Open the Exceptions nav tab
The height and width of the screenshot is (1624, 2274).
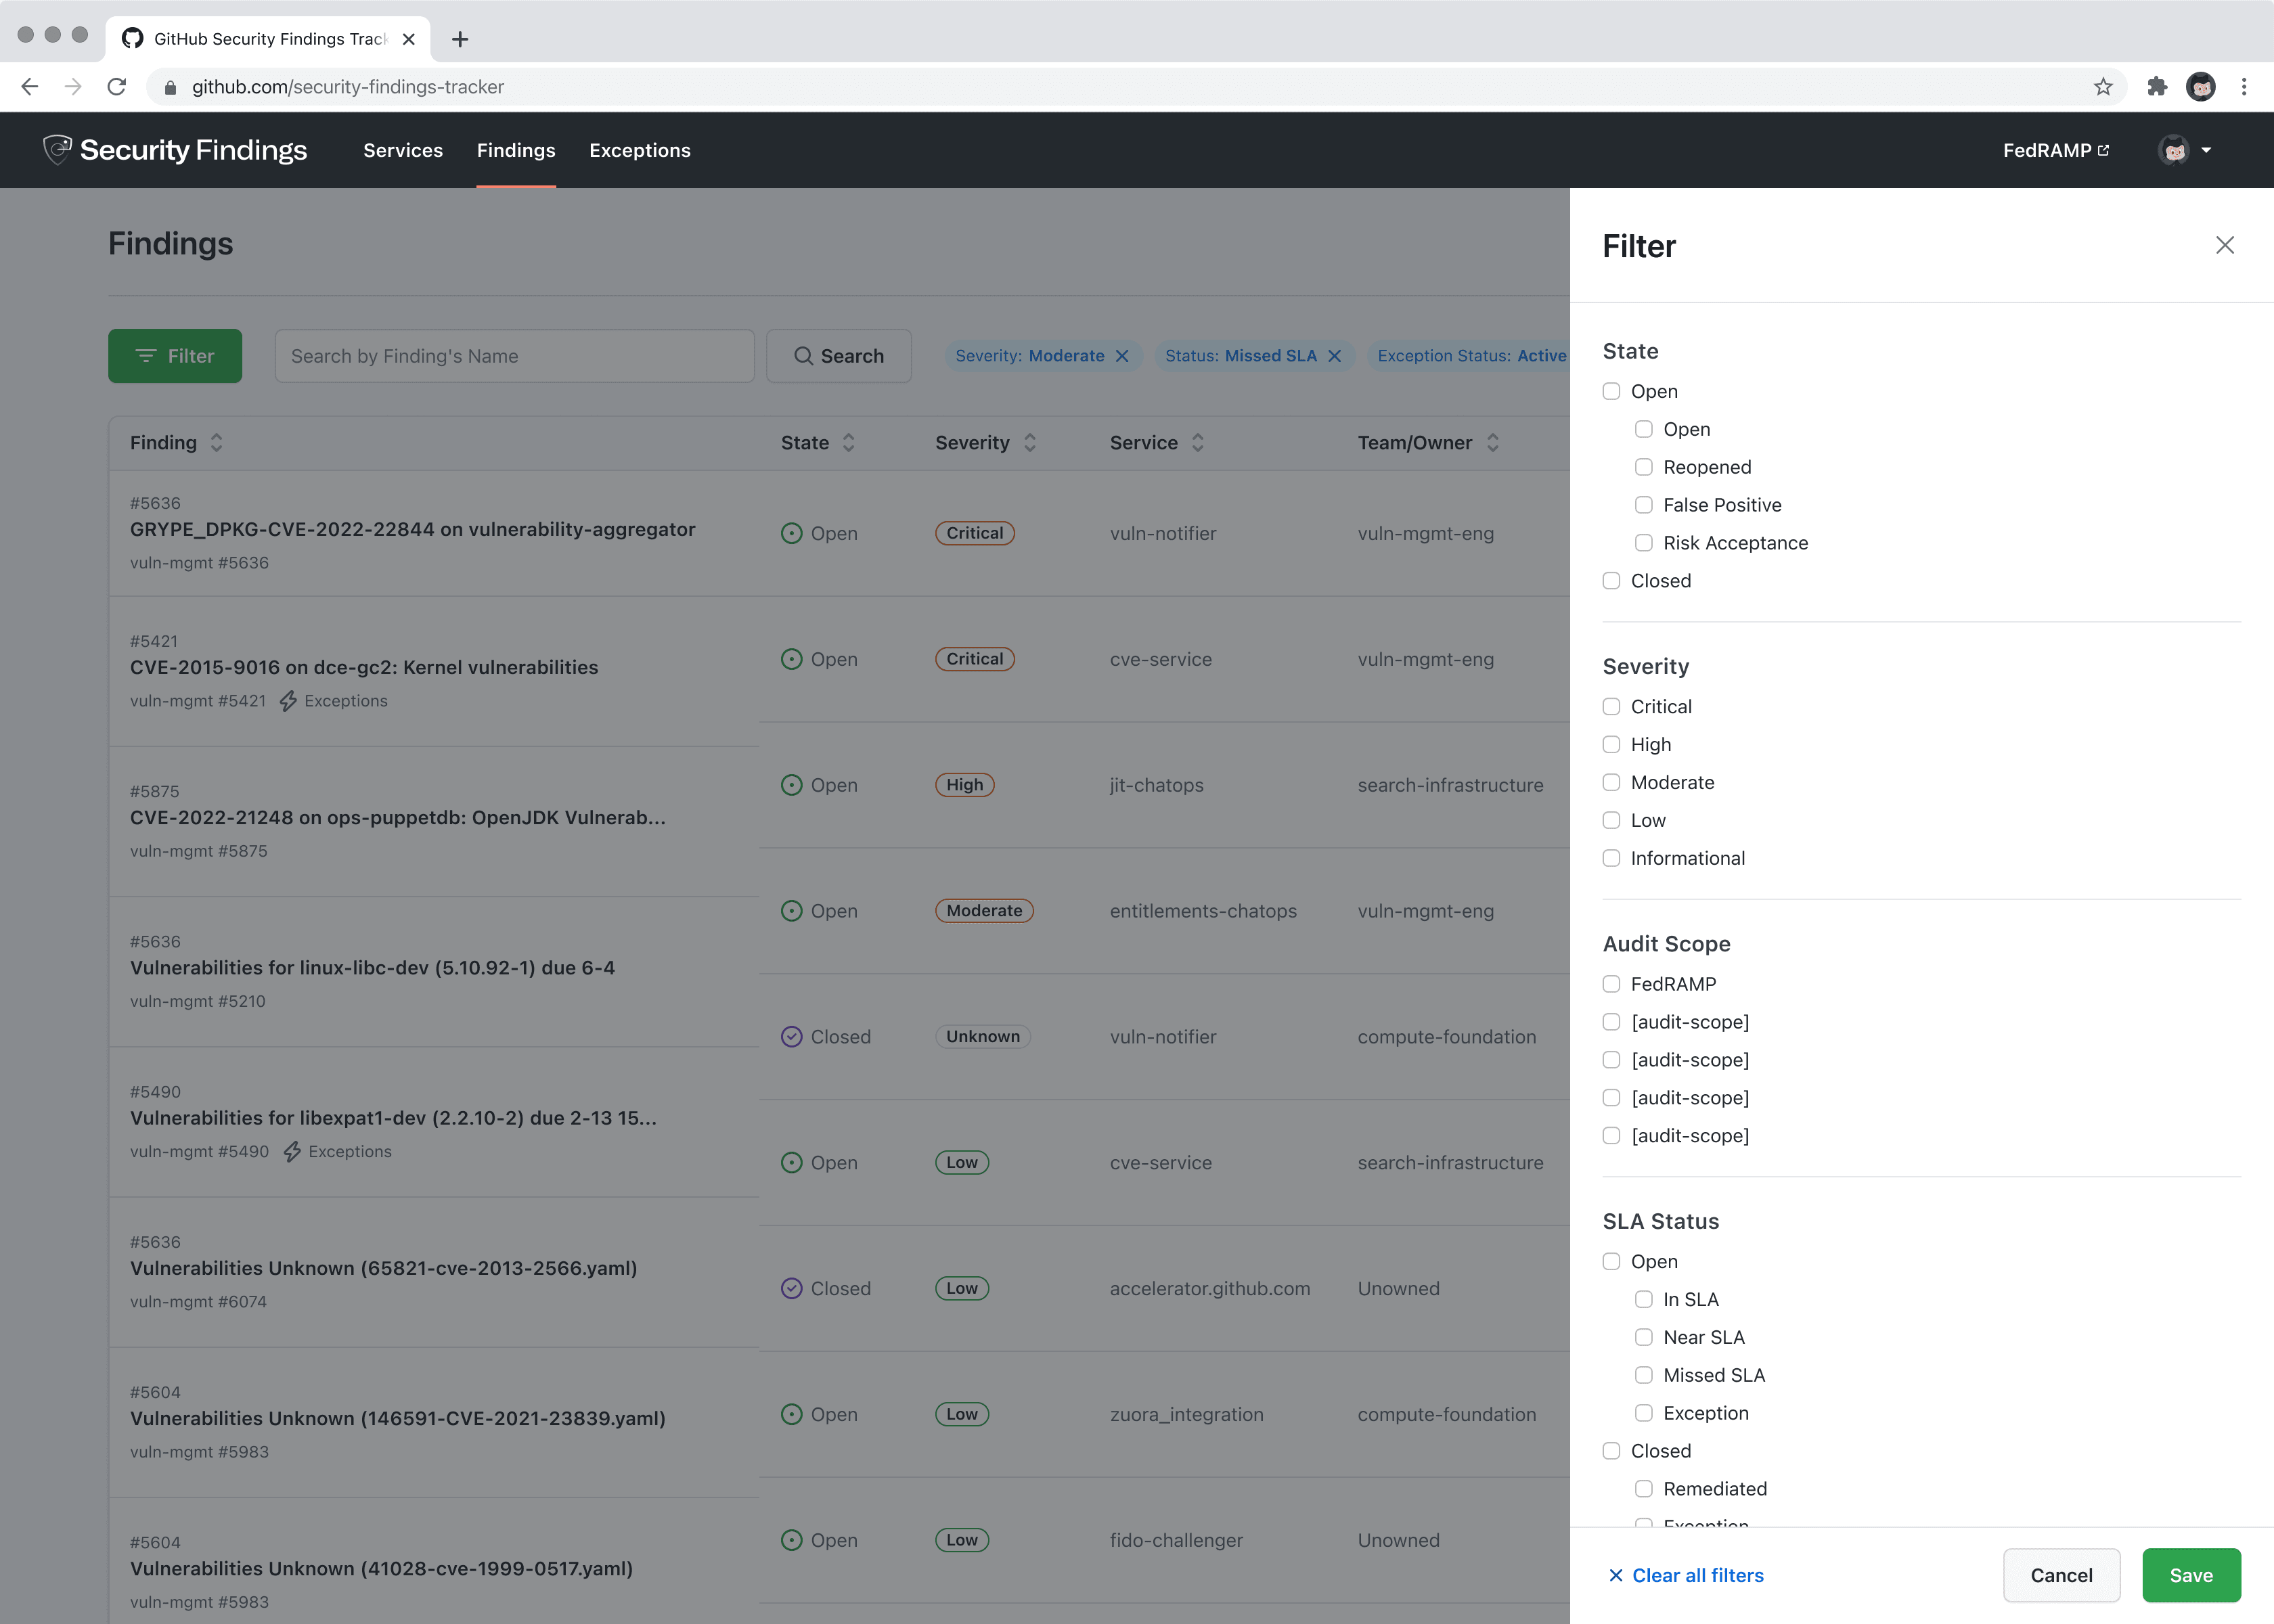(640, 150)
